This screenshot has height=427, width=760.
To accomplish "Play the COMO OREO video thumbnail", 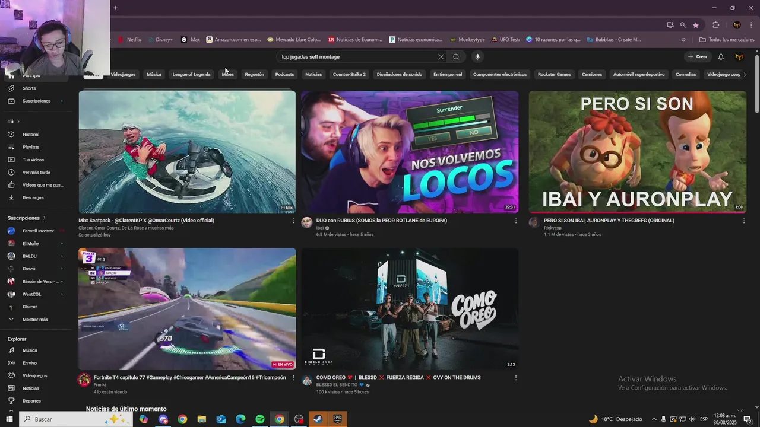I will tap(410, 309).
